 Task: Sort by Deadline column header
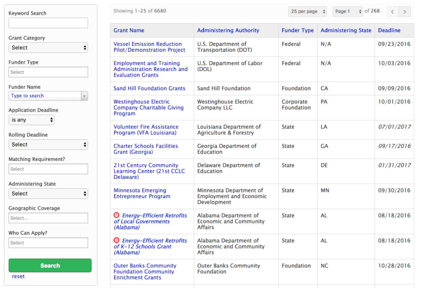pyautogui.click(x=389, y=30)
